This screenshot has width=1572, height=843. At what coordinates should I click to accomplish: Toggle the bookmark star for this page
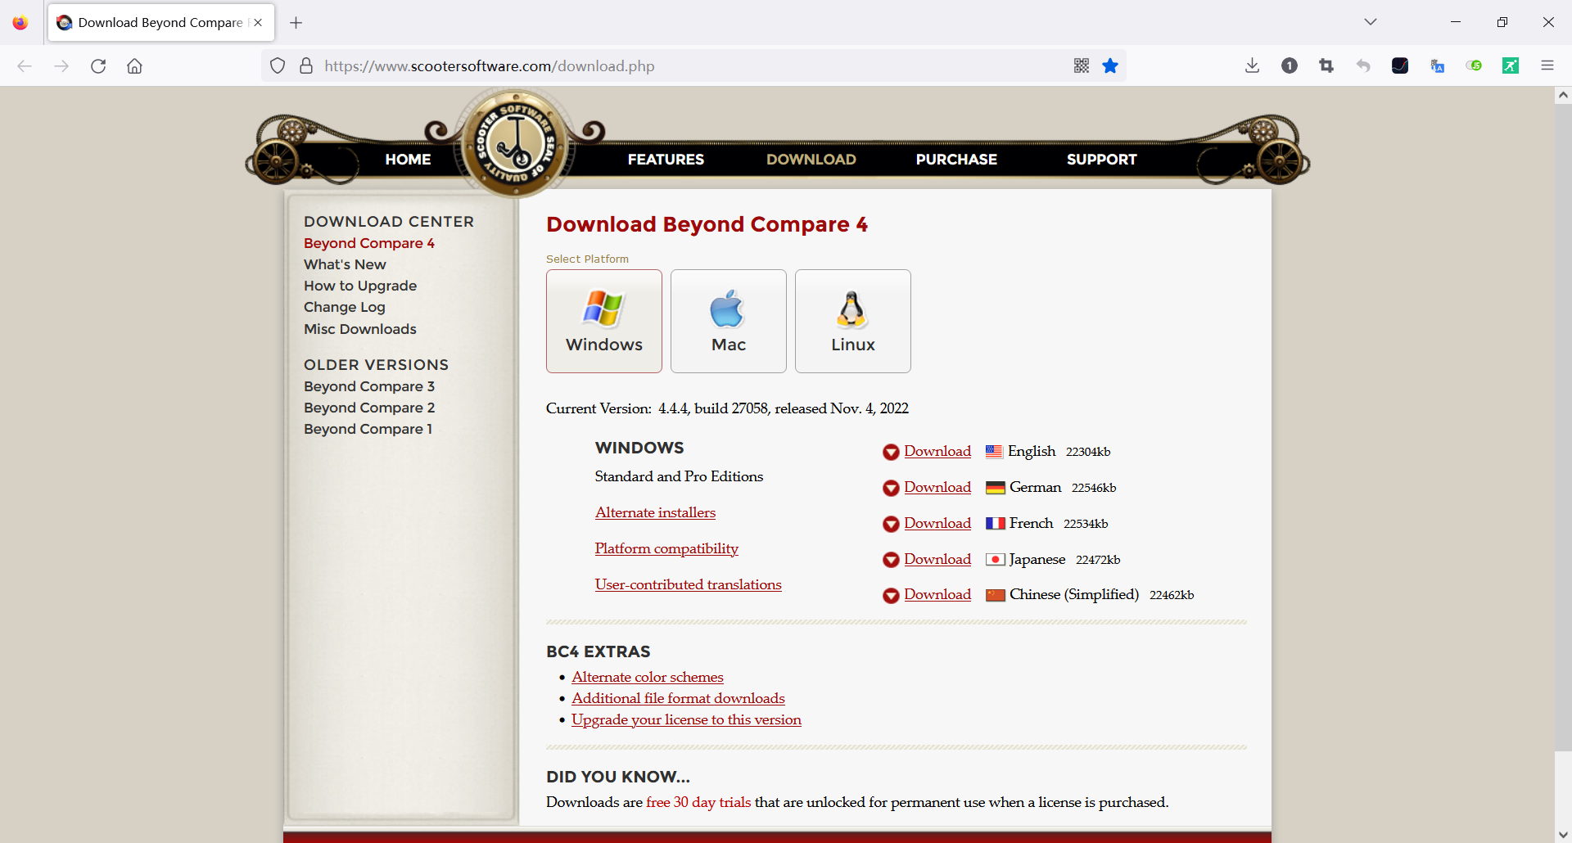click(x=1110, y=65)
